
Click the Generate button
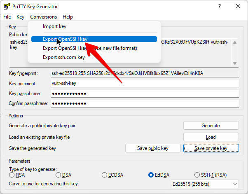tap(211, 126)
